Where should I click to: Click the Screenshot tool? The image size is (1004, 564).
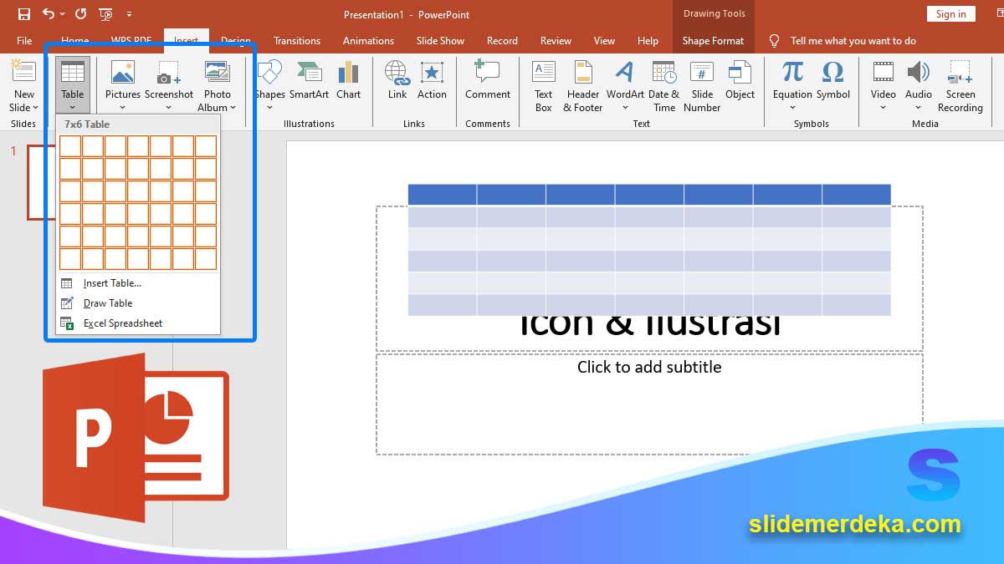pyautogui.click(x=169, y=79)
